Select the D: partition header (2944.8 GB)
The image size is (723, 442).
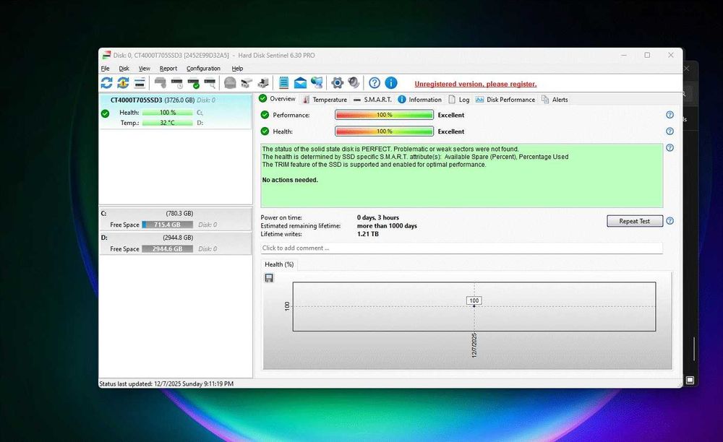tap(175, 238)
